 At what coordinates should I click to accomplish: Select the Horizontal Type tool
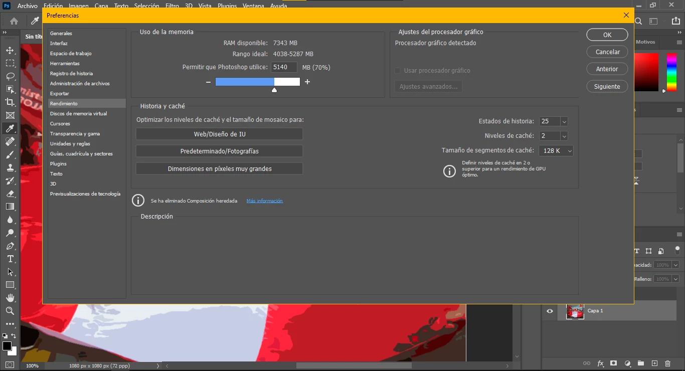coord(10,259)
